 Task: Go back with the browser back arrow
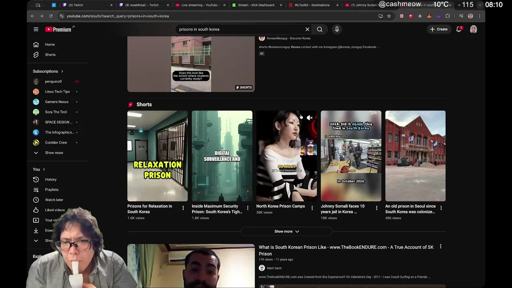[x=32, y=16]
